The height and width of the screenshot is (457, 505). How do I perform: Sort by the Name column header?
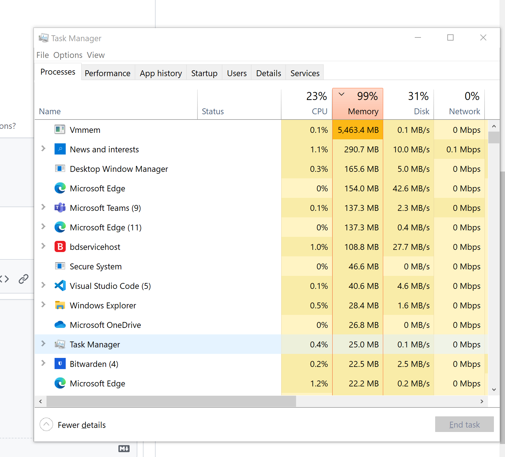coord(116,105)
